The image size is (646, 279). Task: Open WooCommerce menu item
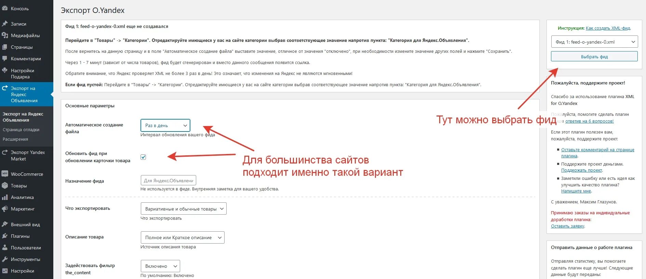(27, 174)
